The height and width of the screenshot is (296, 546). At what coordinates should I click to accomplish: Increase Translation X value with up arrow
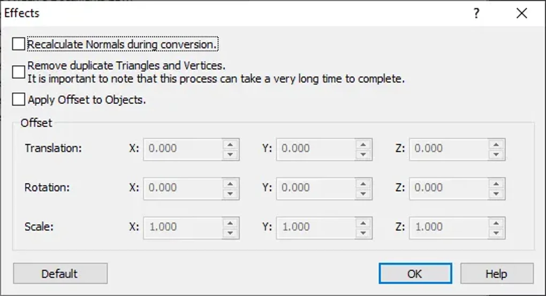230,144
